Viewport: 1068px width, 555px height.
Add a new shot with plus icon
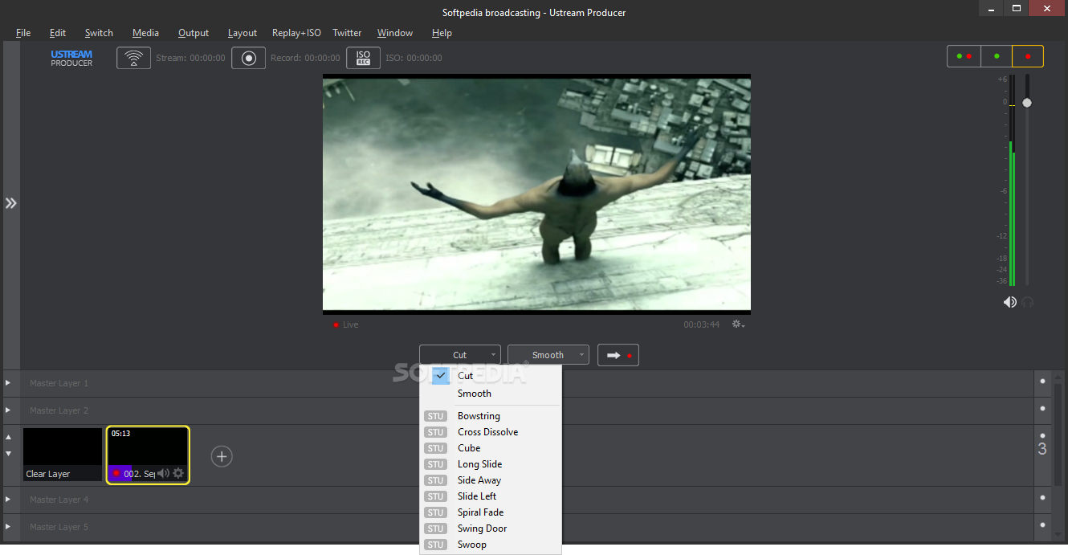[x=222, y=456]
